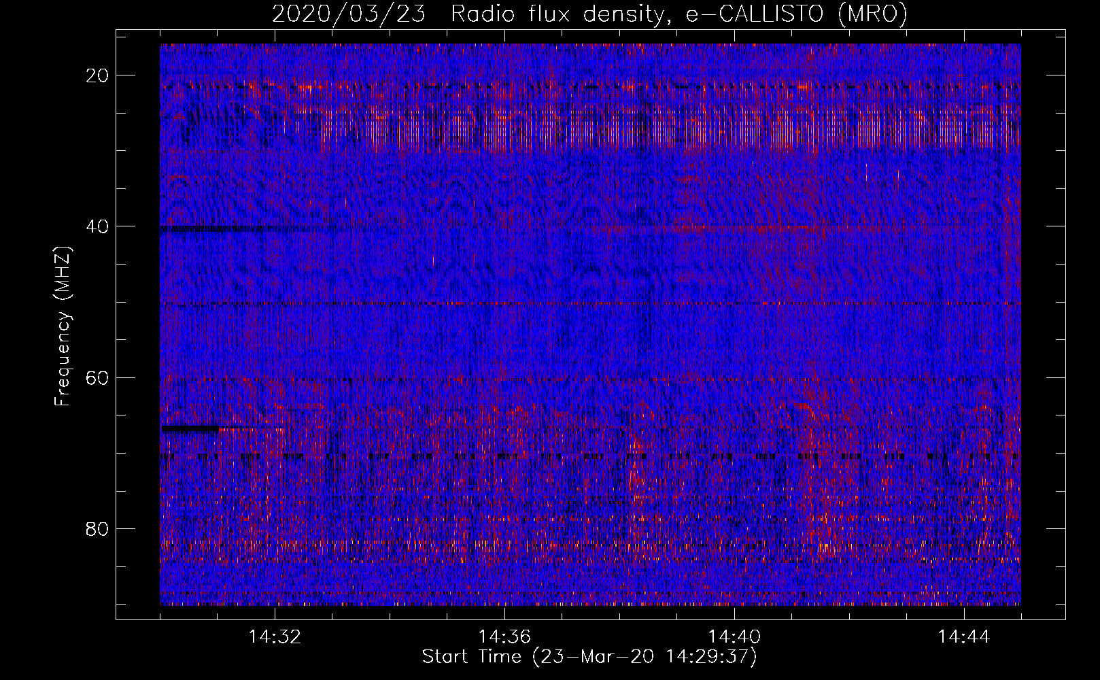Click the frequency tick label 20
Image resolution: width=1100 pixels, height=680 pixels.
pos(97,75)
